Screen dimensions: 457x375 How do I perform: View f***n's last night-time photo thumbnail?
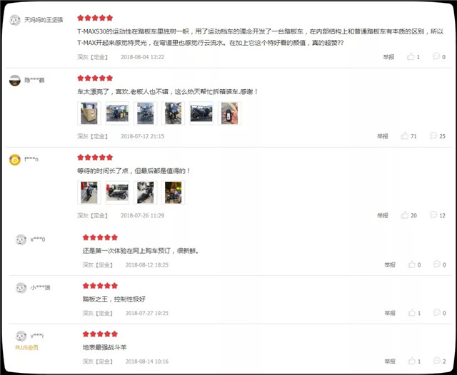pyautogui.click(x=173, y=192)
